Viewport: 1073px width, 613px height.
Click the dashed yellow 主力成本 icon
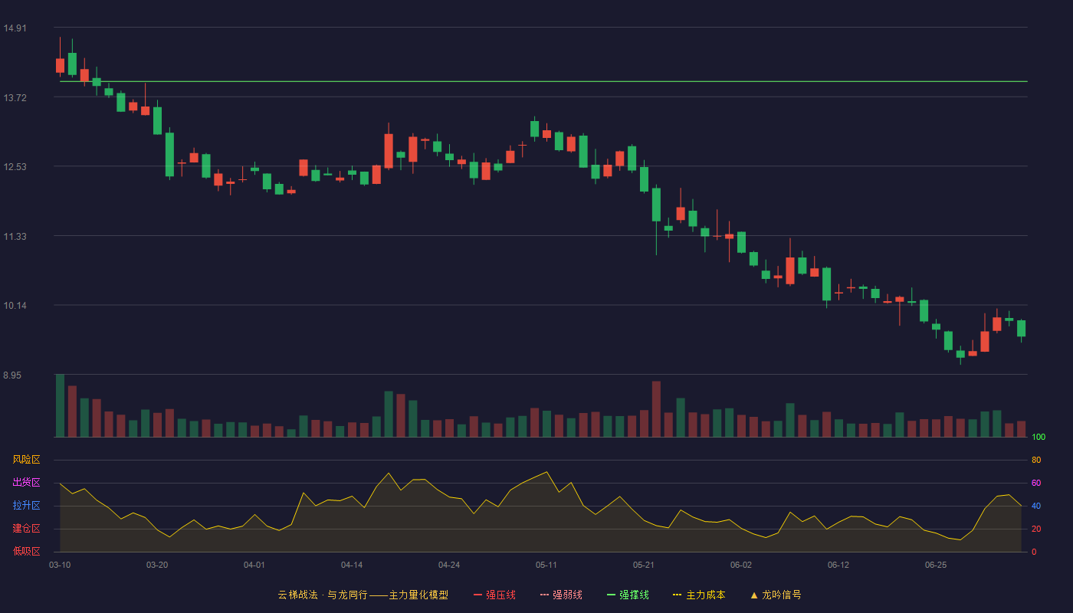click(677, 595)
